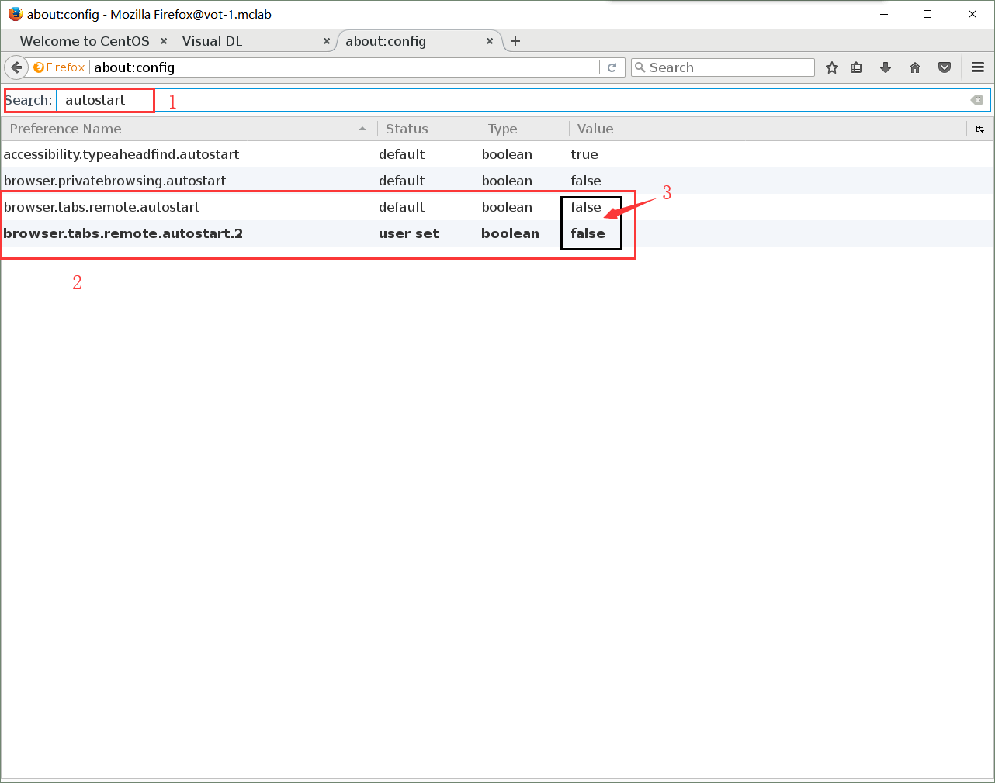This screenshot has width=995, height=783.
Task: Go to Firefox home icon
Action: (915, 67)
